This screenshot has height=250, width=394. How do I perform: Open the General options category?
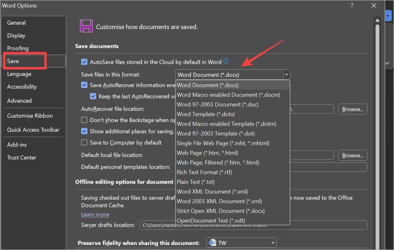point(34,23)
